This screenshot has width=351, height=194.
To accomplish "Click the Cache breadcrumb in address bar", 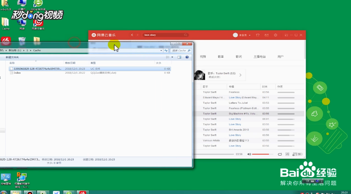I will click(x=37, y=51).
